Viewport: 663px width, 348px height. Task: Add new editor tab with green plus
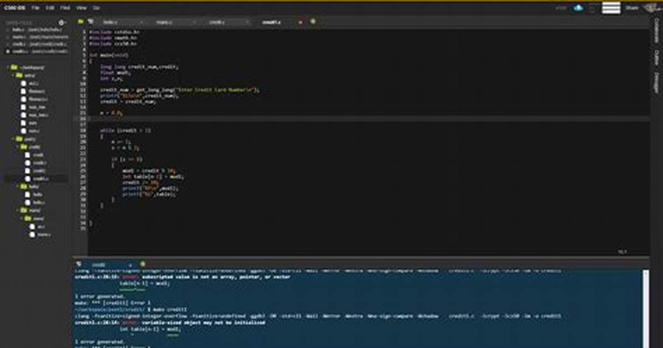pos(313,22)
